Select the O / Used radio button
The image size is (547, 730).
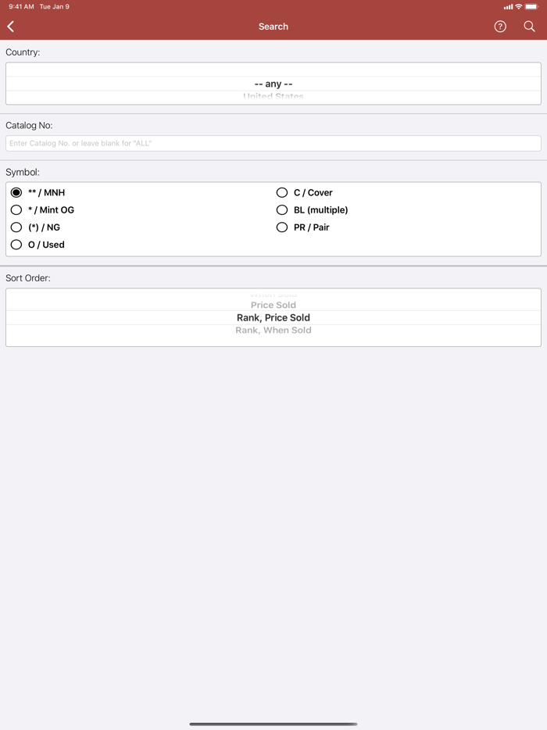point(16,245)
